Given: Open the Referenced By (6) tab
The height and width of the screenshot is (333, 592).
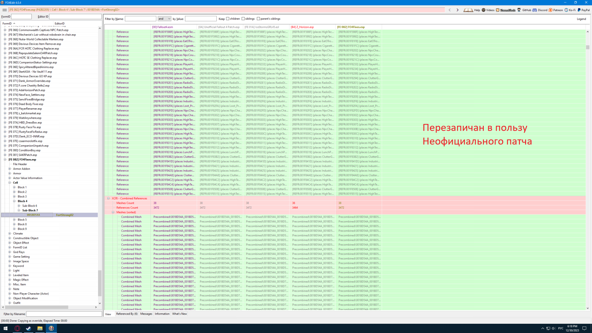Looking at the screenshot, I should 127,314.
